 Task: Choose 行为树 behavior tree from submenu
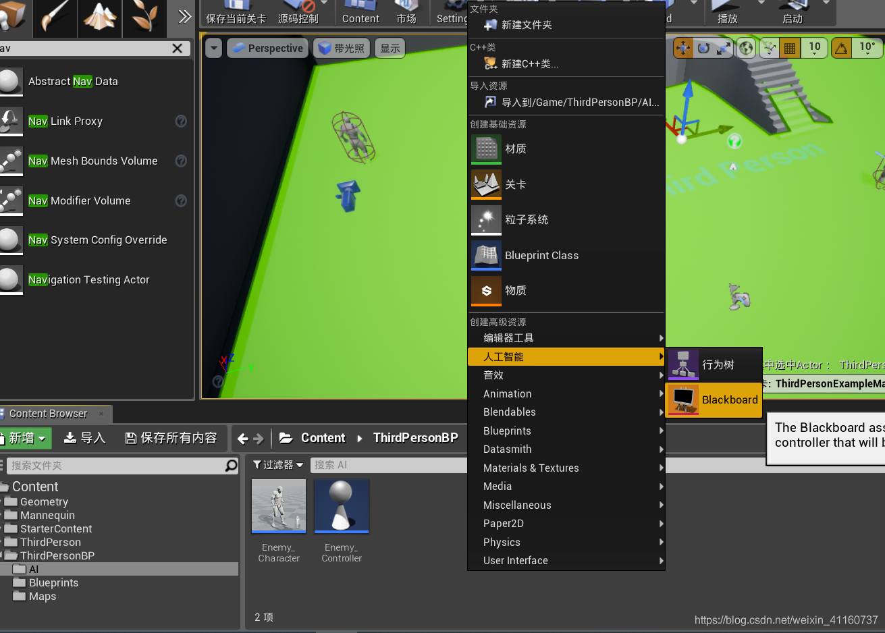(x=714, y=365)
